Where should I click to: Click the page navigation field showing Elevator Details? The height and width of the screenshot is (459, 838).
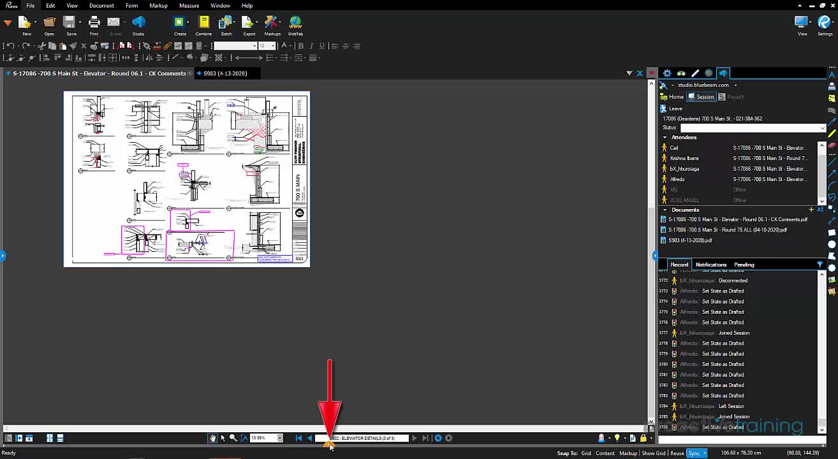click(362, 438)
